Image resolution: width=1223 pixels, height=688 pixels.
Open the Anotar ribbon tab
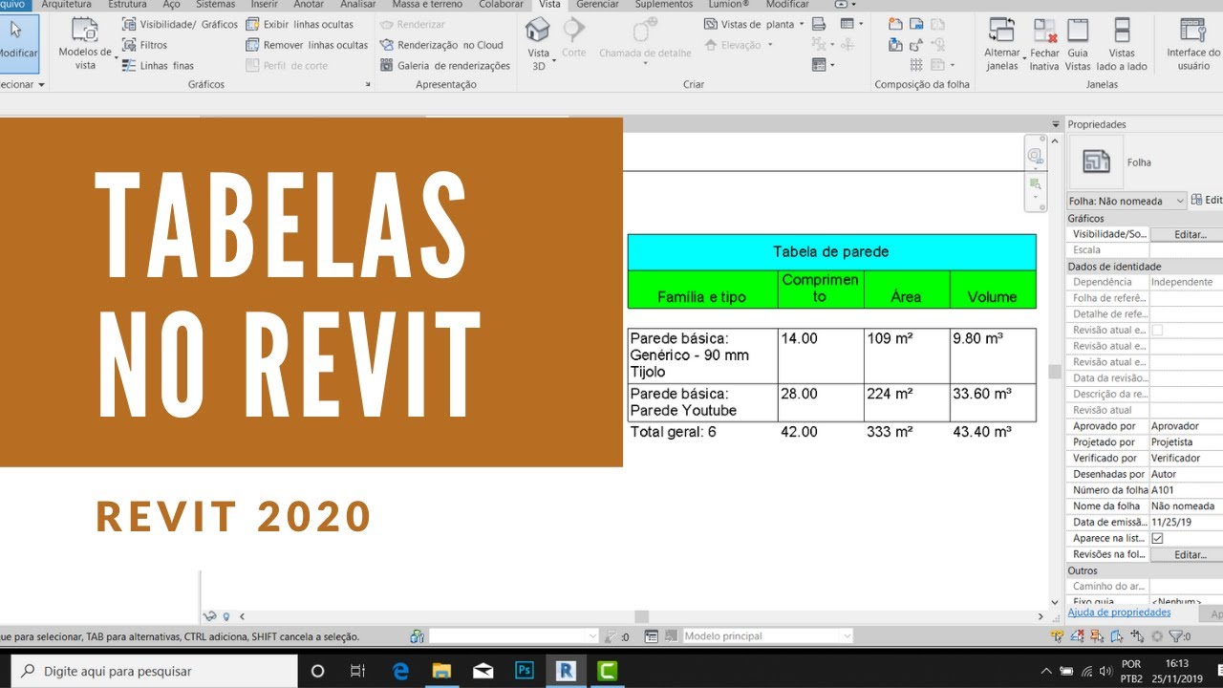point(309,5)
